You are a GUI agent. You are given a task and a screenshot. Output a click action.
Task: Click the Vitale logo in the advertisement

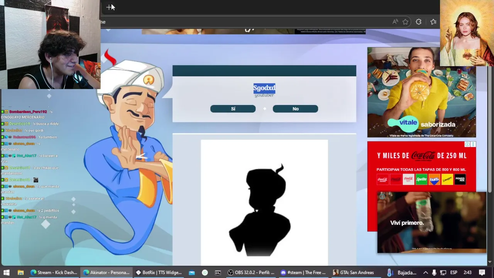(403, 123)
